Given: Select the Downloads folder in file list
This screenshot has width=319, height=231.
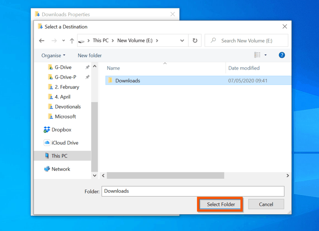Looking at the screenshot, I should tap(198, 81).
